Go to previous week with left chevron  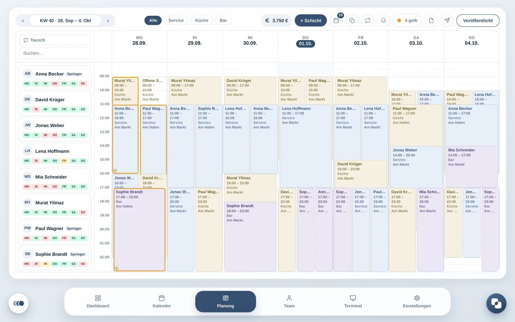(x=23, y=21)
